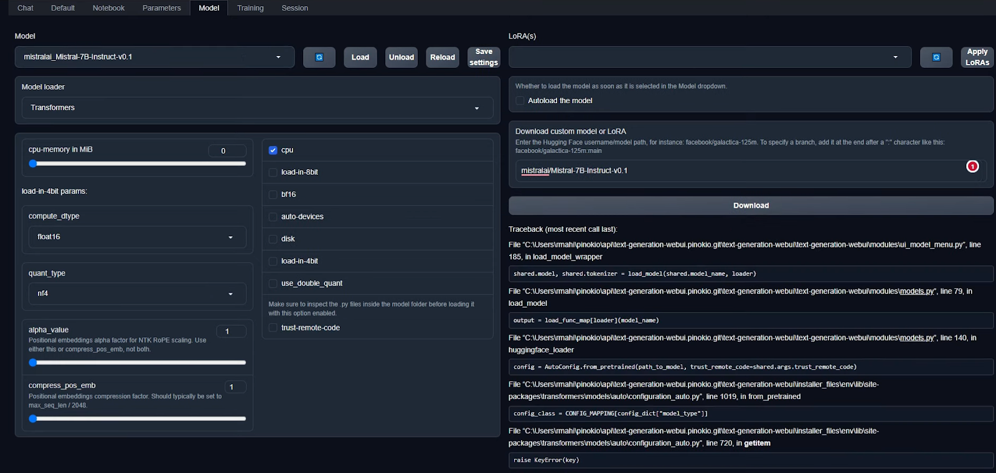Refresh the model list with the blue icon
The width and height of the screenshot is (996, 473).
pyautogui.click(x=319, y=57)
